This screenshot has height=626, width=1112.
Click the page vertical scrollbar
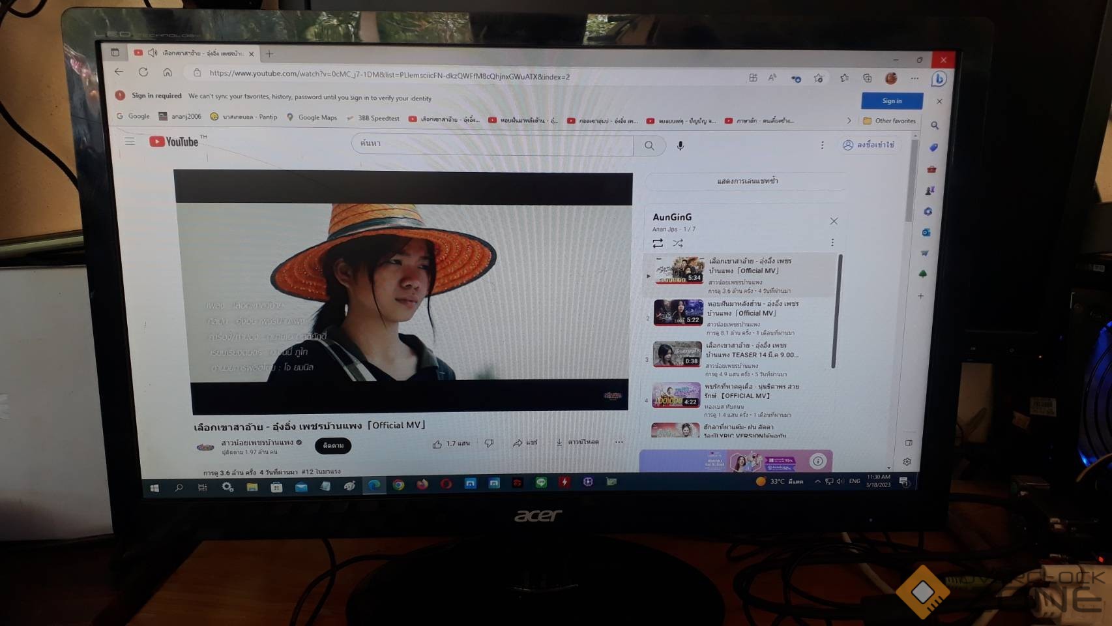pyautogui.click(x=911, y=179)
